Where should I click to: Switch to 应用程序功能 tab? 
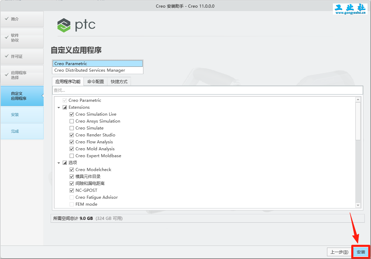pyautogui.click(x=68, y=82)
